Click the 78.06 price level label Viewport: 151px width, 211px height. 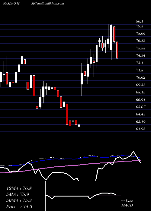(x=141, y=33)
